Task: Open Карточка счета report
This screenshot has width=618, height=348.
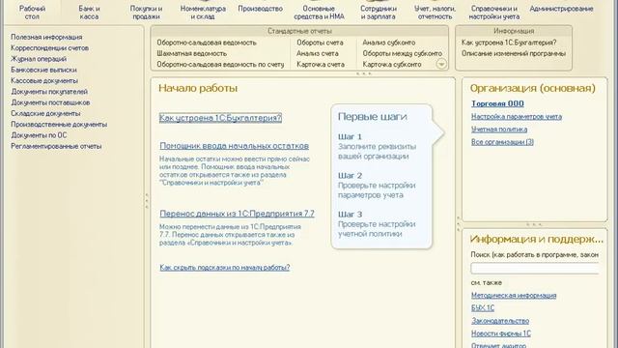Action: [321, 65]
